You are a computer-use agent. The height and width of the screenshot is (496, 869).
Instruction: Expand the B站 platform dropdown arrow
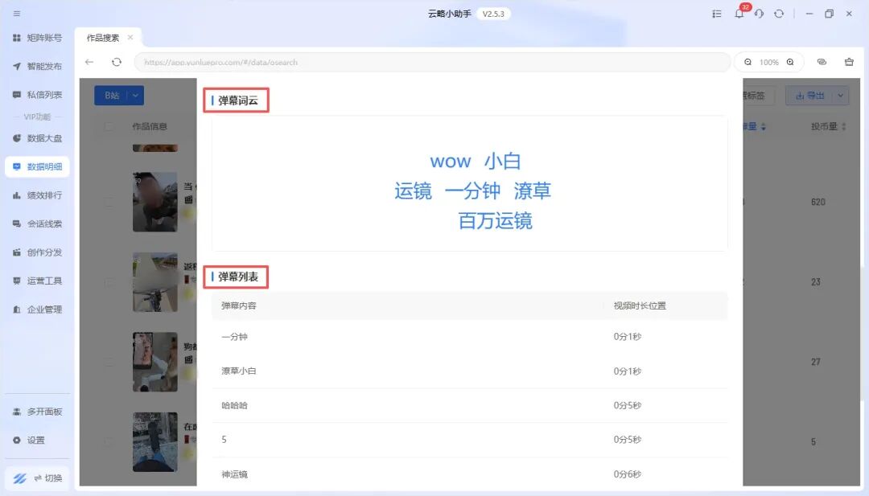(135, 96)
